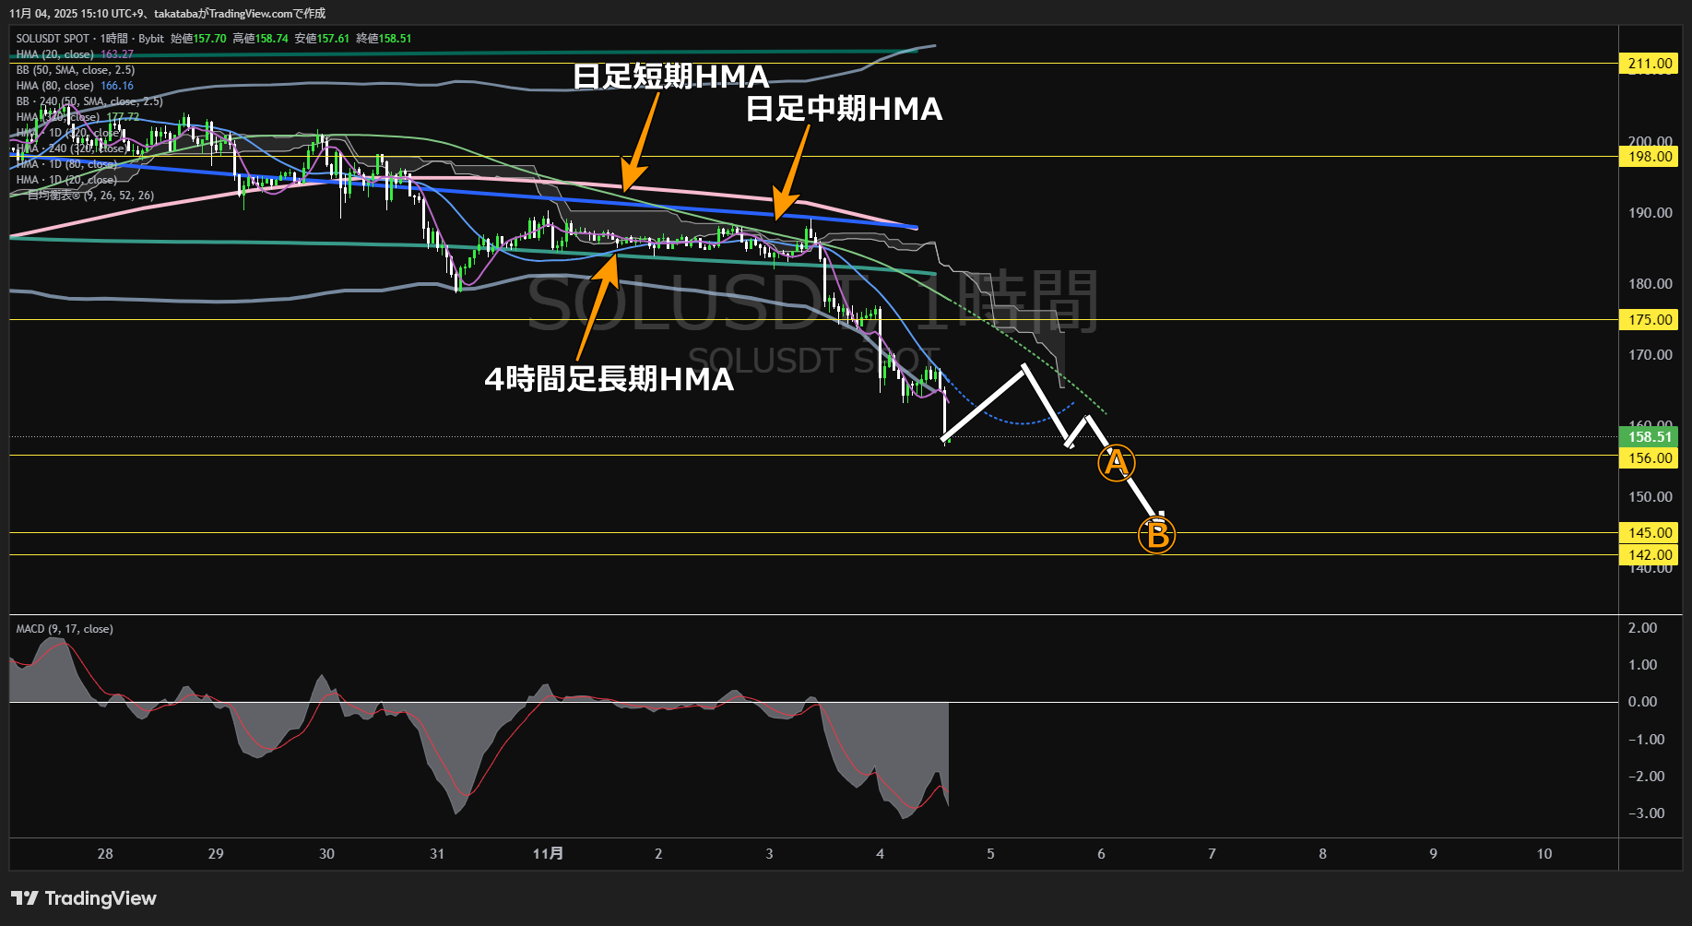Click the SOLUSDT SPOT symbol legend title

point(53,39)
